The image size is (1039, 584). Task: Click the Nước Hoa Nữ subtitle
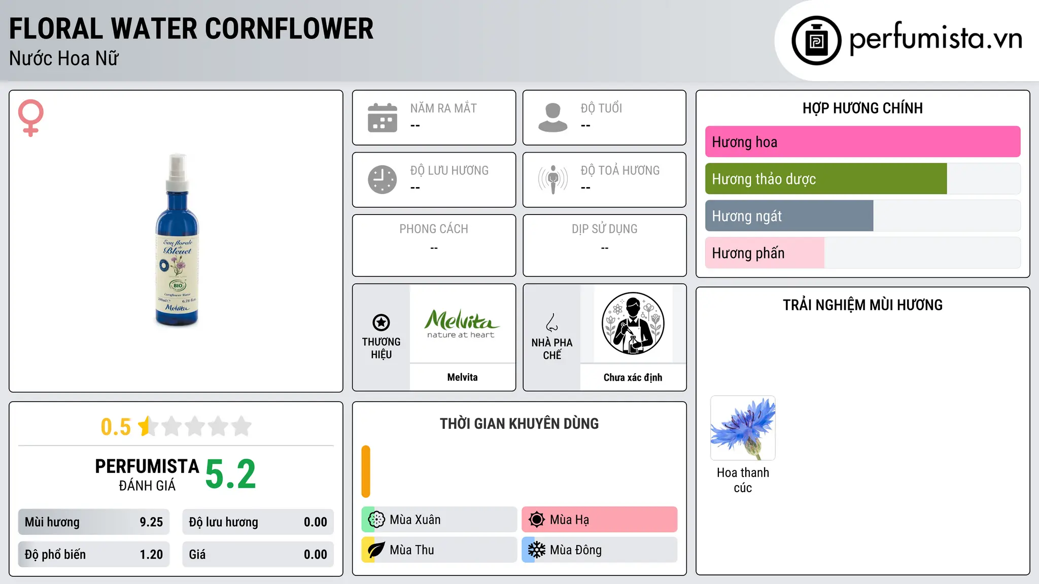[64, 59]
